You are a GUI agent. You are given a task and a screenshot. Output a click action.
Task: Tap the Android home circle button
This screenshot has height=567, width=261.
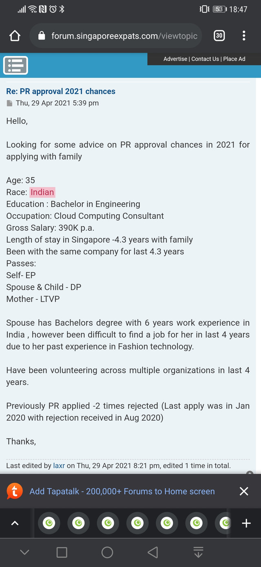[107, 553]
